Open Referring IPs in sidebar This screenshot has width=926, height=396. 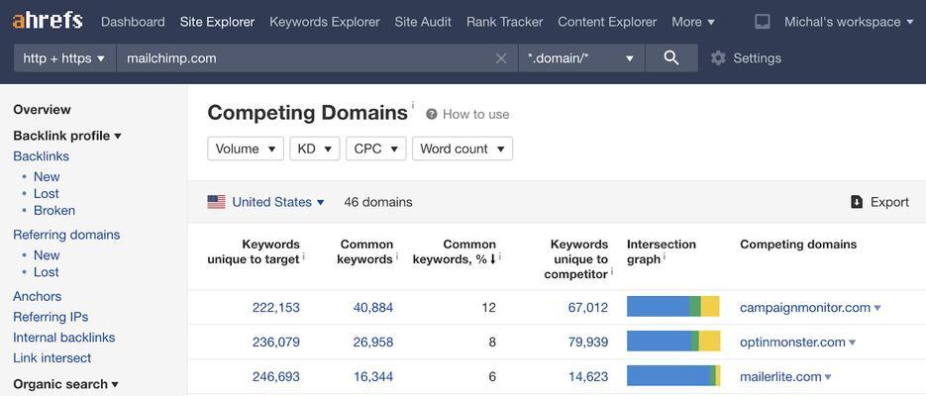tap(51, 317)
